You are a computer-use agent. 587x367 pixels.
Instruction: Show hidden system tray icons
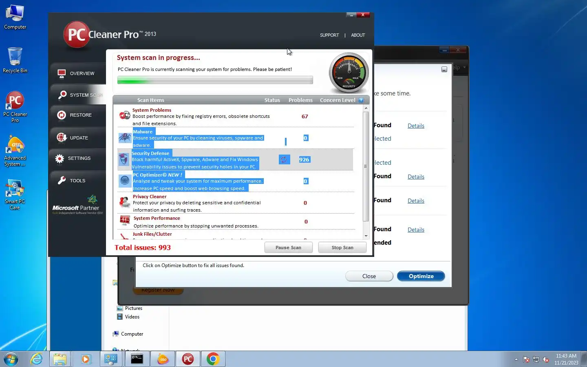tap(516, 359)
